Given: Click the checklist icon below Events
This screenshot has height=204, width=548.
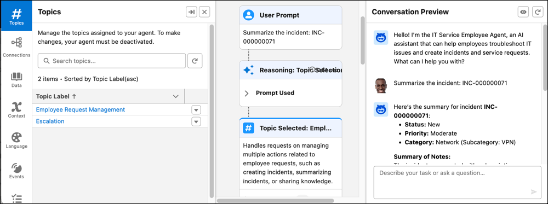Looking at the screenshot, I should tap(16, 198).
